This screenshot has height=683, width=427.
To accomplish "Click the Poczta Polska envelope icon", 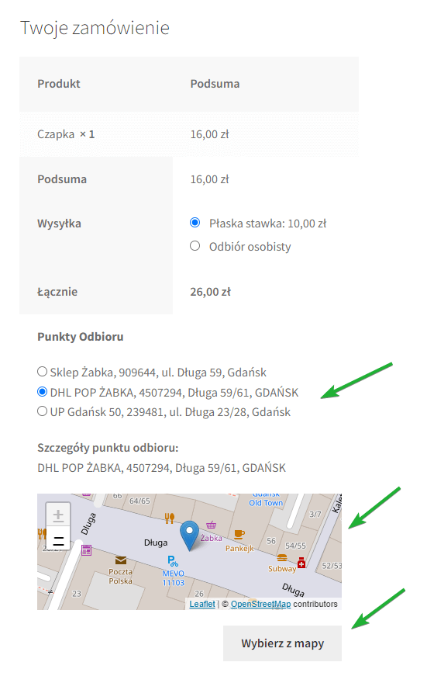I will (x=120, y=560).
